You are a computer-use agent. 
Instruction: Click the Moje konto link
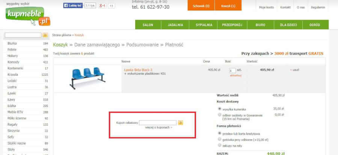[x=266, y=8]
